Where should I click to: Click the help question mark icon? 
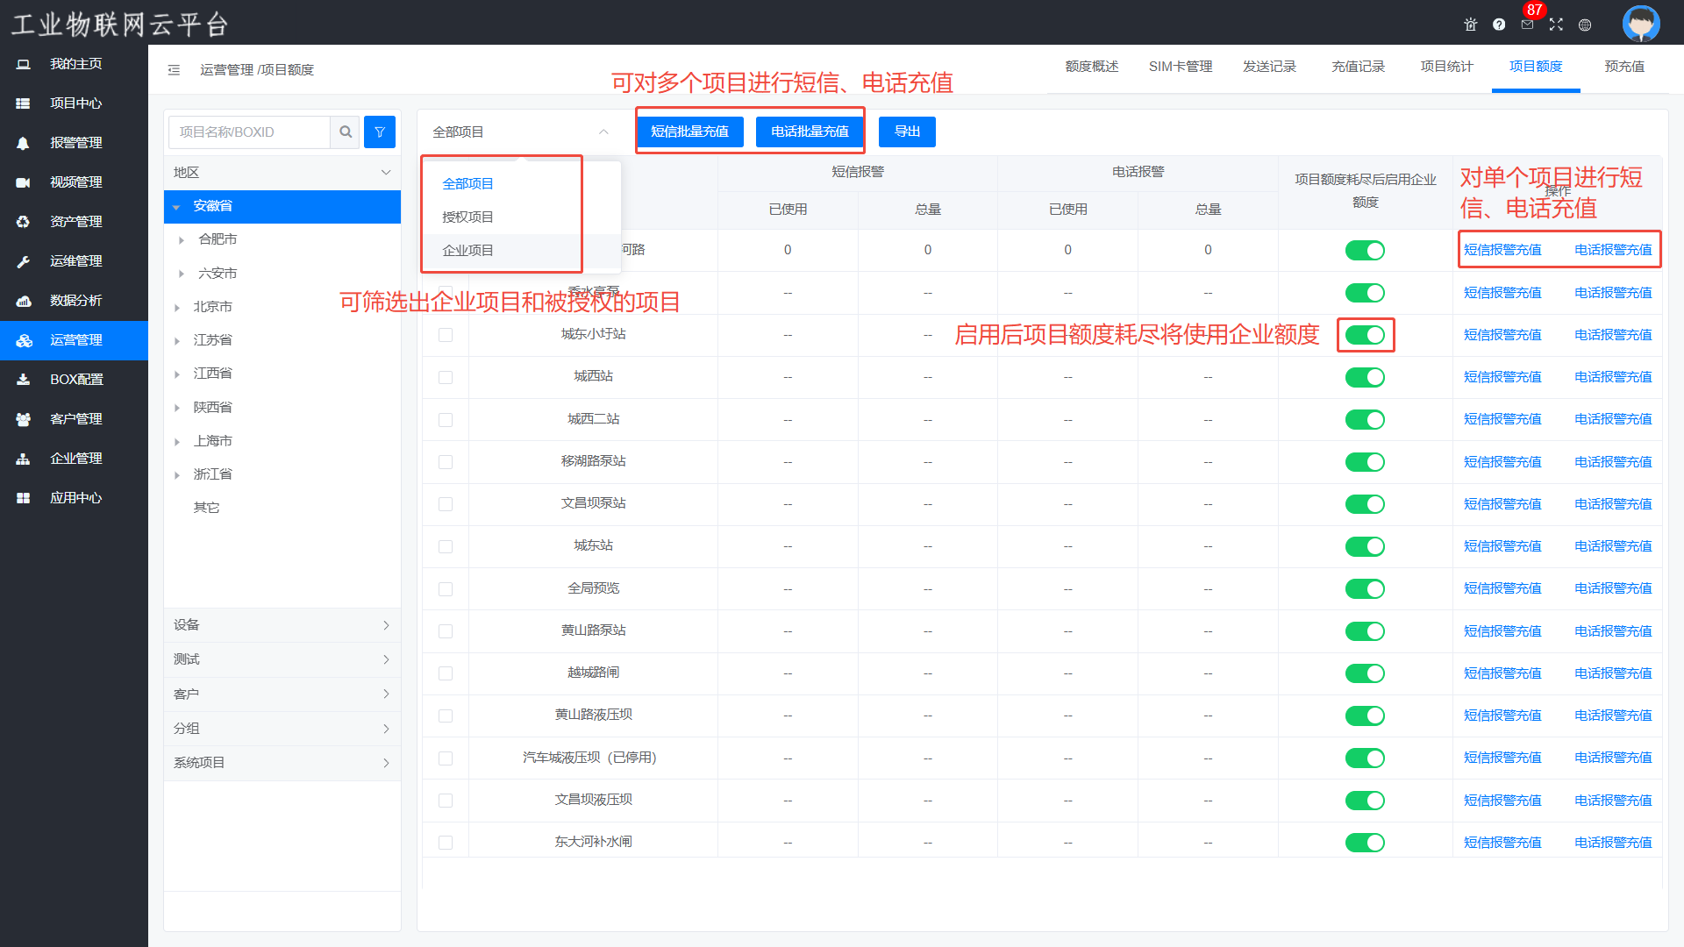point(1499,25)
